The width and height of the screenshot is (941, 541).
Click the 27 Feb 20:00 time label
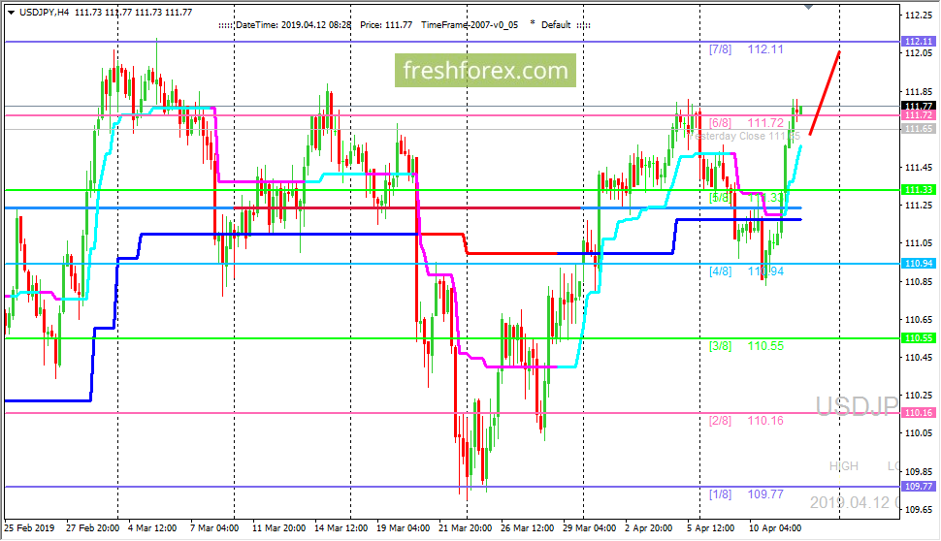[x=92, y=528]
